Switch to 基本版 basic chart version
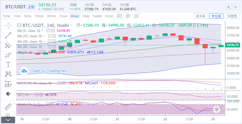This screenshot has height=124, width=242. click(x=201, y=16)
